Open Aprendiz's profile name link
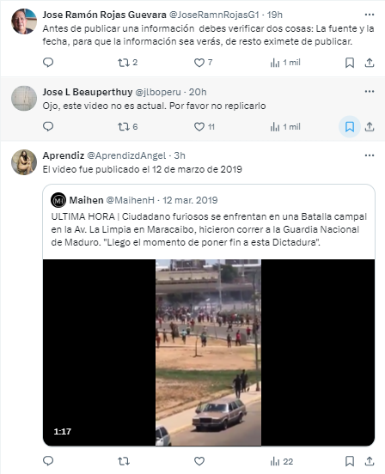Screen dimensions: 385x474 click(64, 155)
